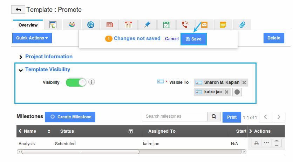Switch to the Overview tab
The image size is (293, 162).
pyautogui.click(x=28, y=25)
